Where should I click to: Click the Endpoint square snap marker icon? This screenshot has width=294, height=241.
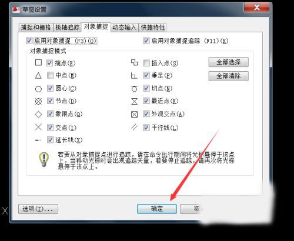click(38, 62)
